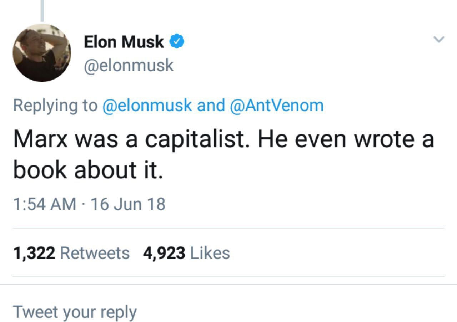The image size is (457, 322).
Task: Click the Elon Musk display name
Action: [124, 42]
